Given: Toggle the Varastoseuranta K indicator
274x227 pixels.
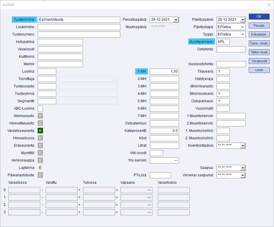Looking at the screenshot, I should pos(40,130).
